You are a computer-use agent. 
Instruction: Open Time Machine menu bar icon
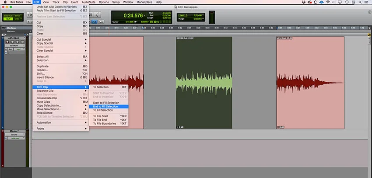pos(347,2)
